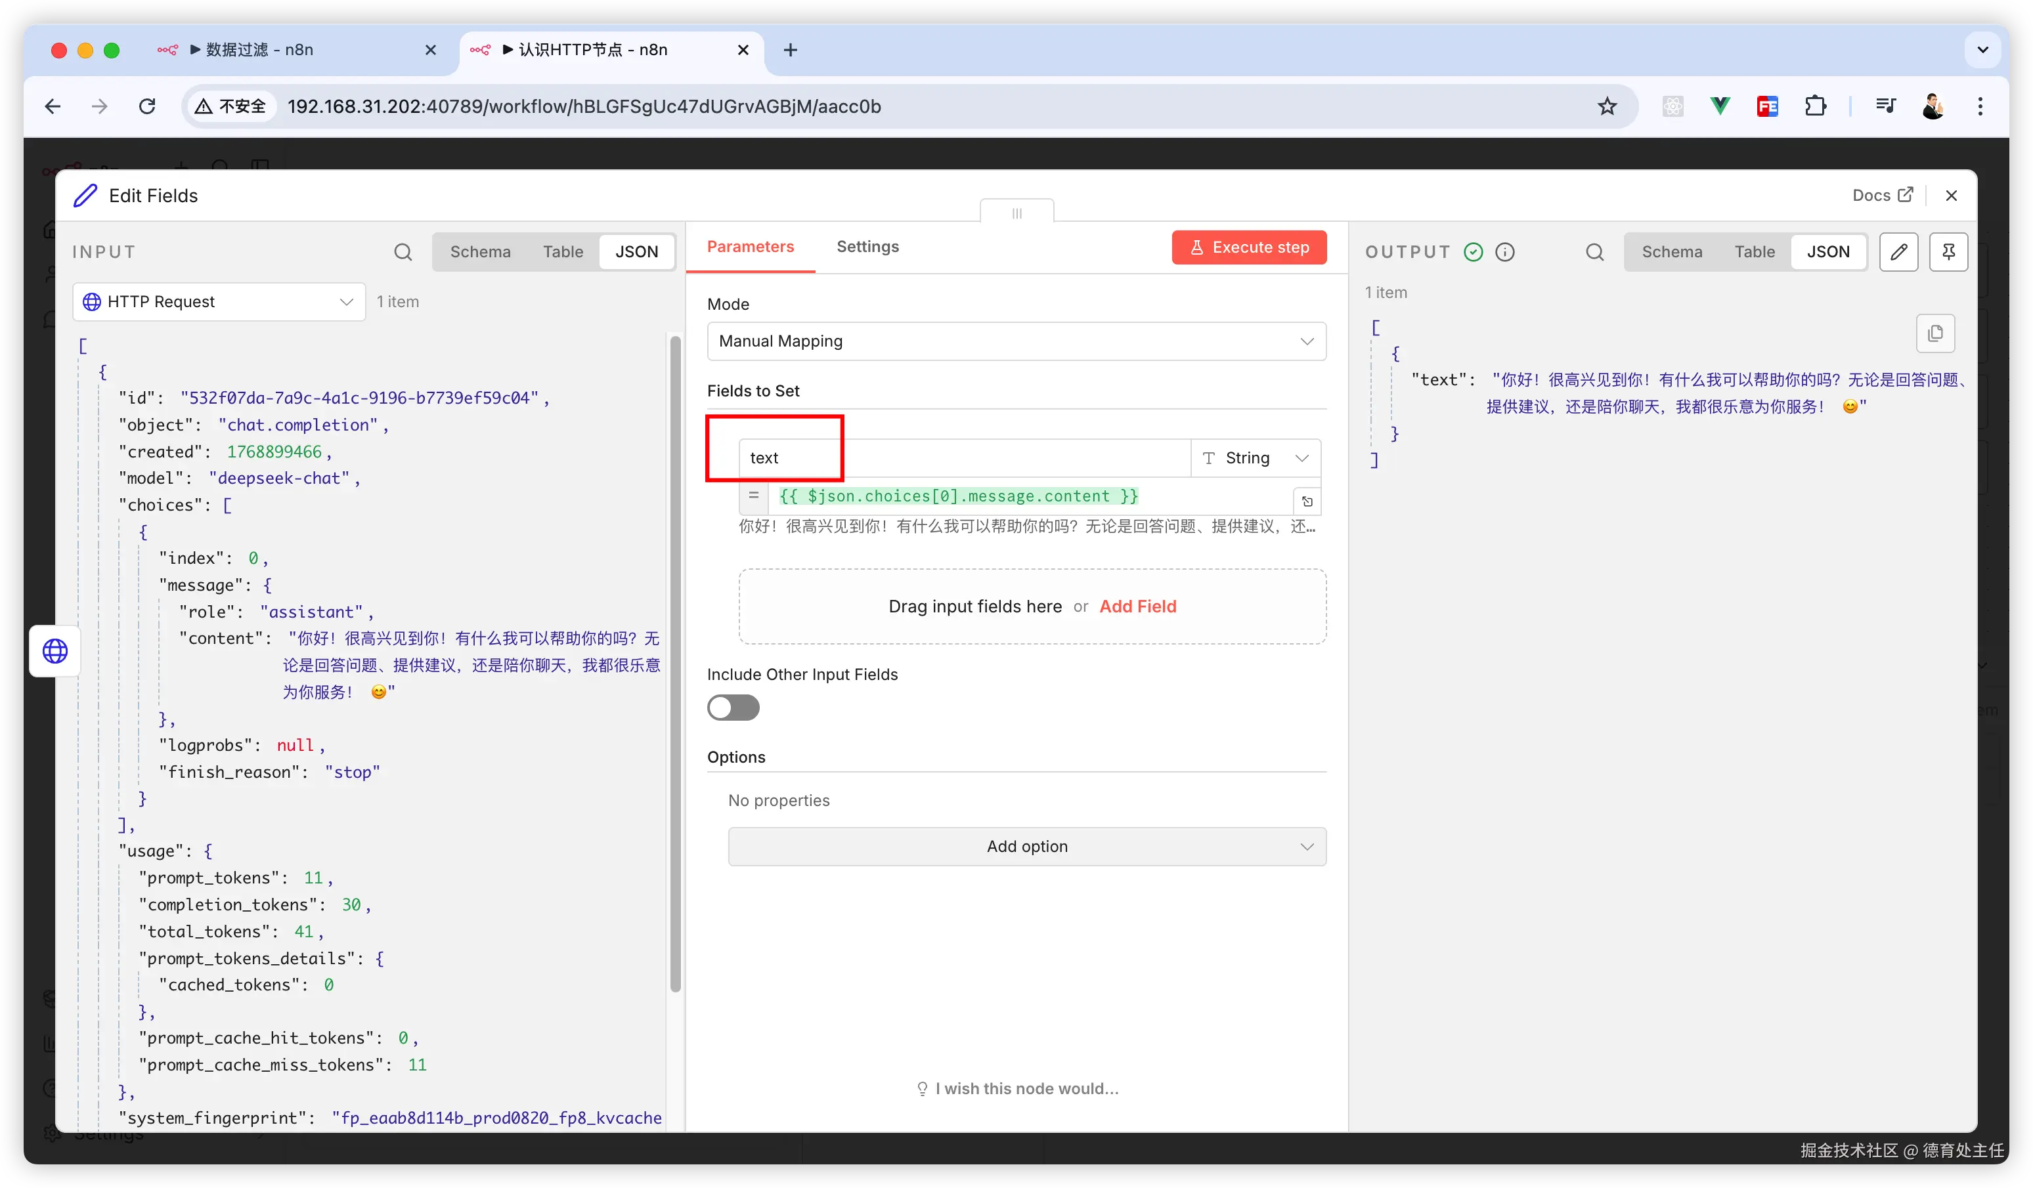Expand the Add option dropdown
The image size is (2033, 1188).
(1026, 846)
